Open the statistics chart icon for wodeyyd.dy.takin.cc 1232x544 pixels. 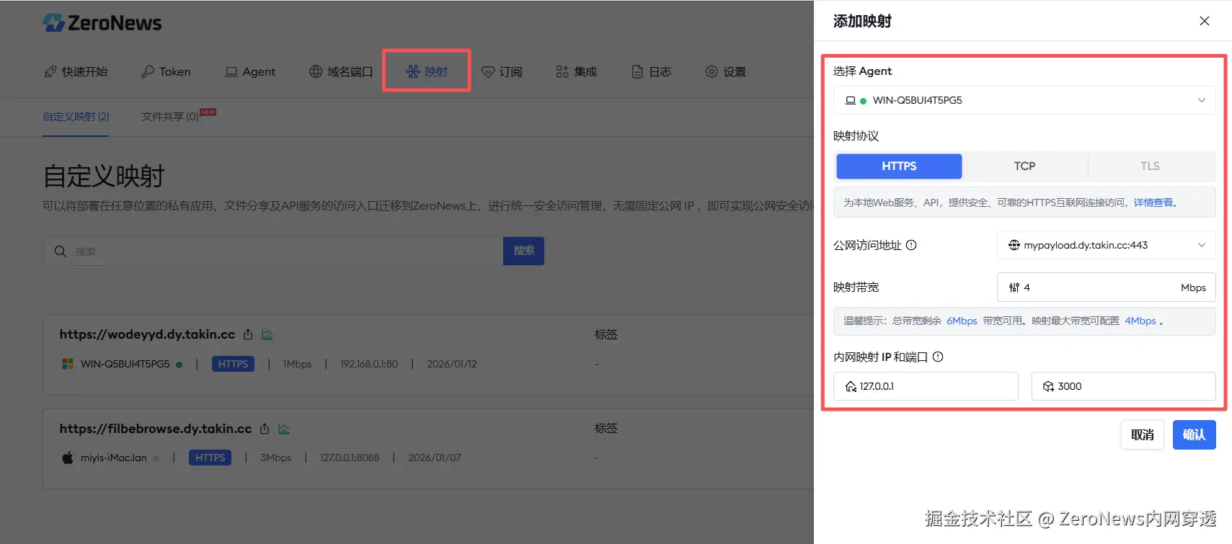(267, 334)
